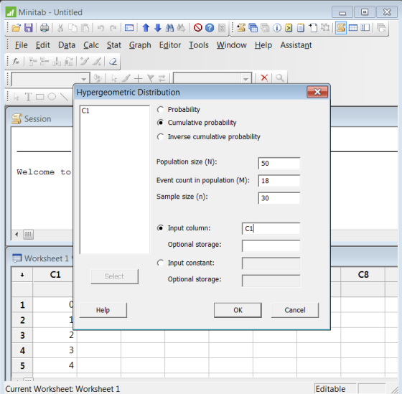
Task: Click the fx Assign Formula icon
Action: [x=16, y=62]
